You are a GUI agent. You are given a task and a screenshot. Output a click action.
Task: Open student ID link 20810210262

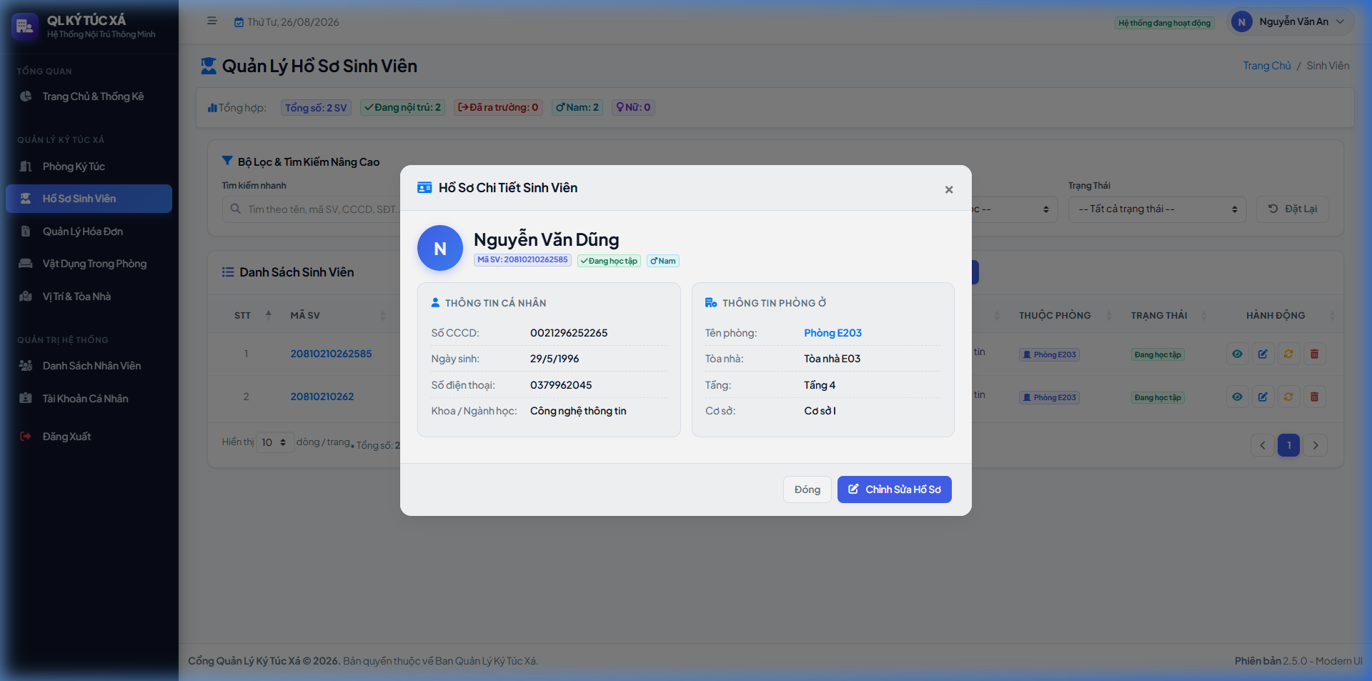[322, 397]
